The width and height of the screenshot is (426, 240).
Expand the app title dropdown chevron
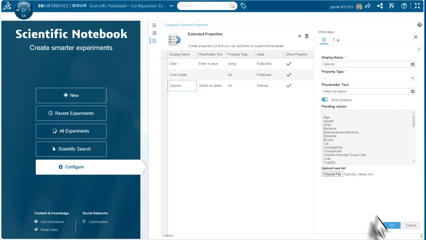(171, 6)
